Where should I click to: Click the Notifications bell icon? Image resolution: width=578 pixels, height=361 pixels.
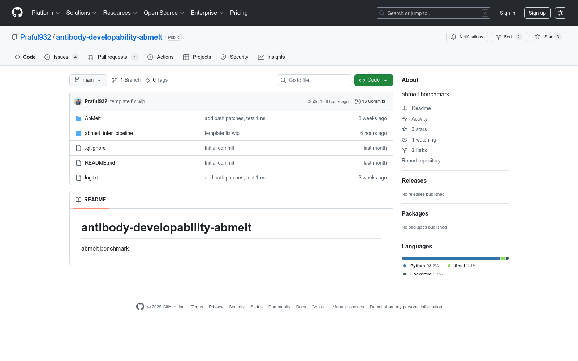pos(454,37)
